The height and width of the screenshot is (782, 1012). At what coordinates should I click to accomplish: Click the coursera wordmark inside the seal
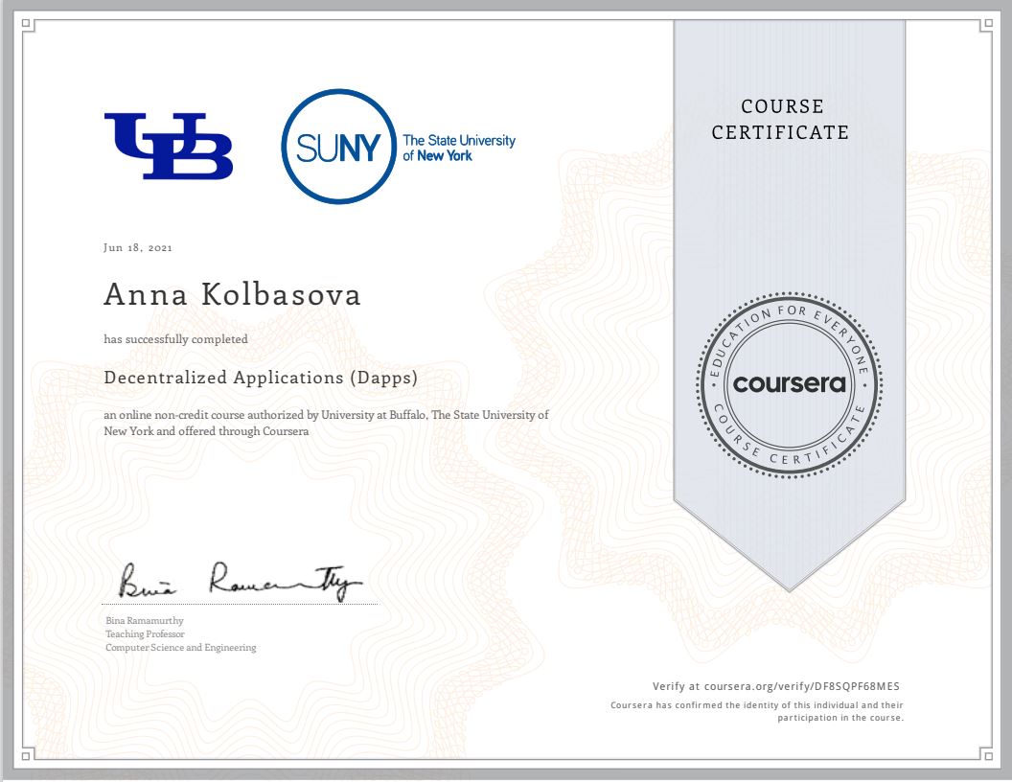790,384
